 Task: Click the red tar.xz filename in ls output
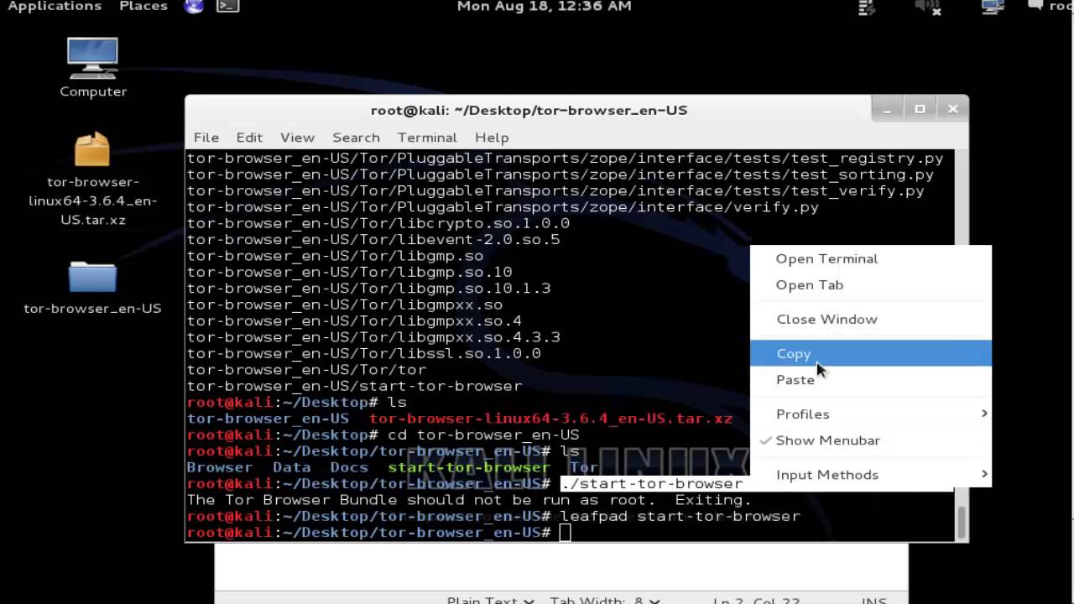tap(550, 419)
